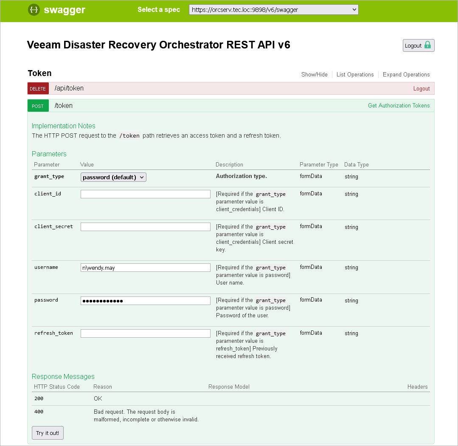Click the client_secret parameter name

pyautogui.click(x=53, y=226)
